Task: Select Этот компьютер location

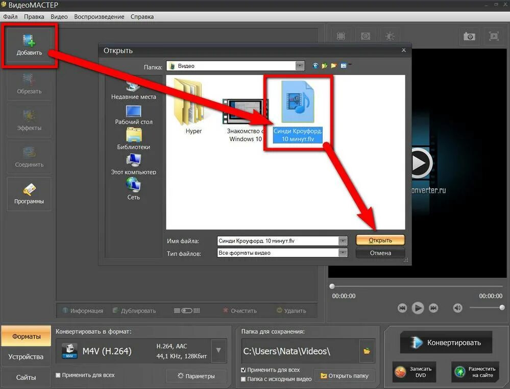Action: [x=133, y=164]
